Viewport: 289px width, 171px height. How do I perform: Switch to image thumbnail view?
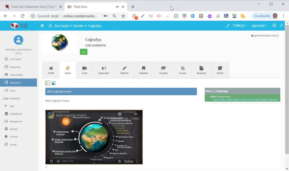coord(54,83)
